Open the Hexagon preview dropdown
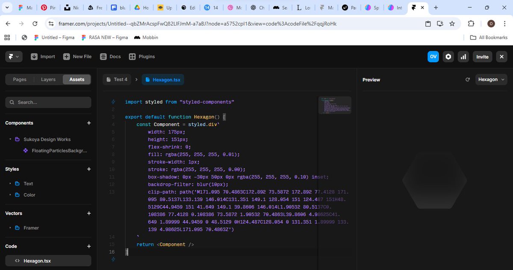The height and width of the screenshot is (270, 513). click(x=491, y=79)
